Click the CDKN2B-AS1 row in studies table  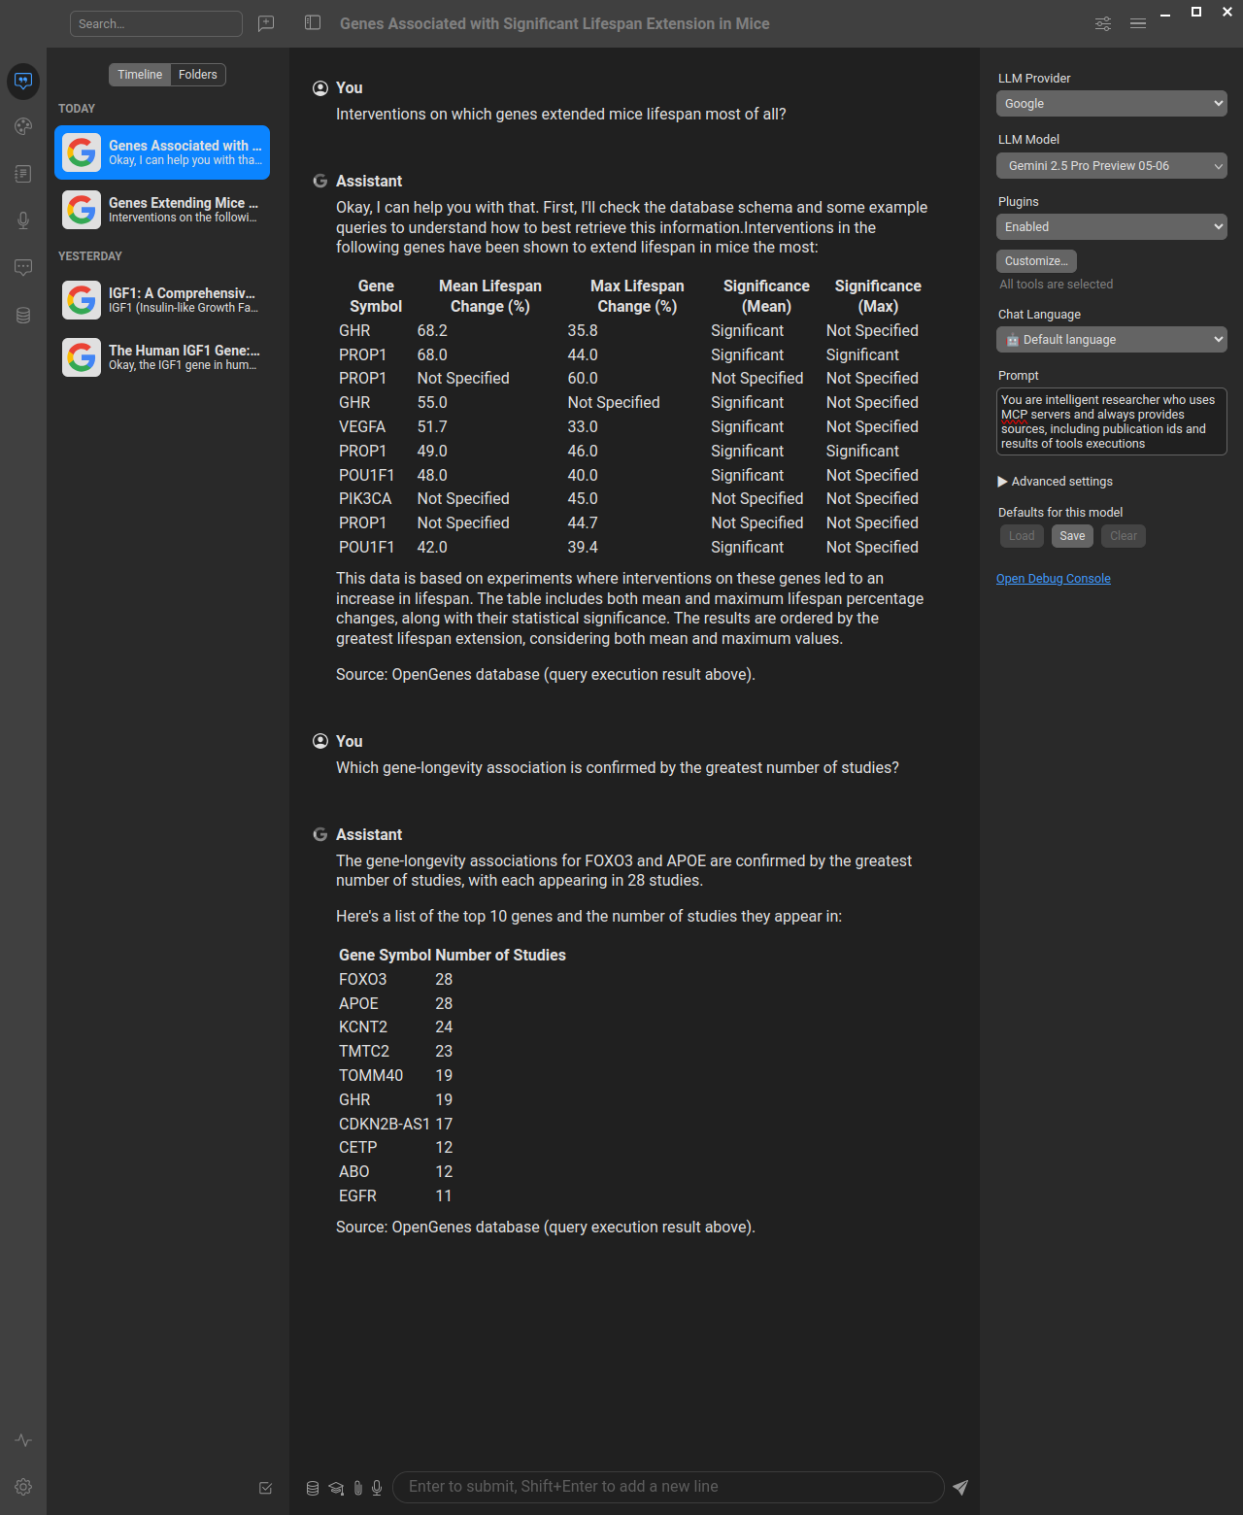coord(453,1125)
